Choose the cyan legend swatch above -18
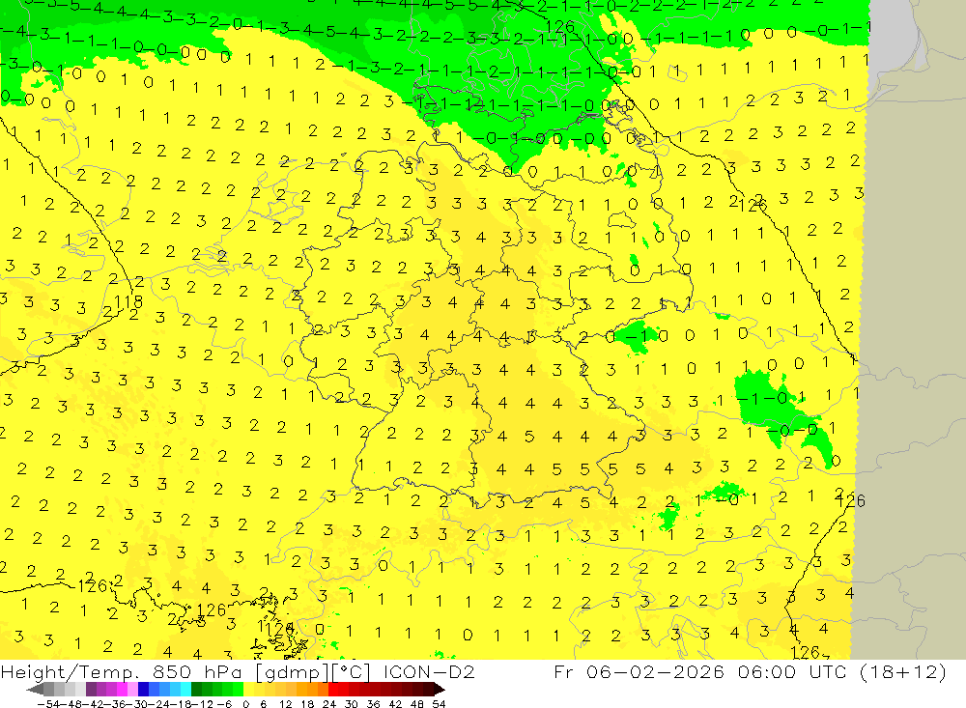The height and width of the screenshot is (708, 966). click(185, 690)
